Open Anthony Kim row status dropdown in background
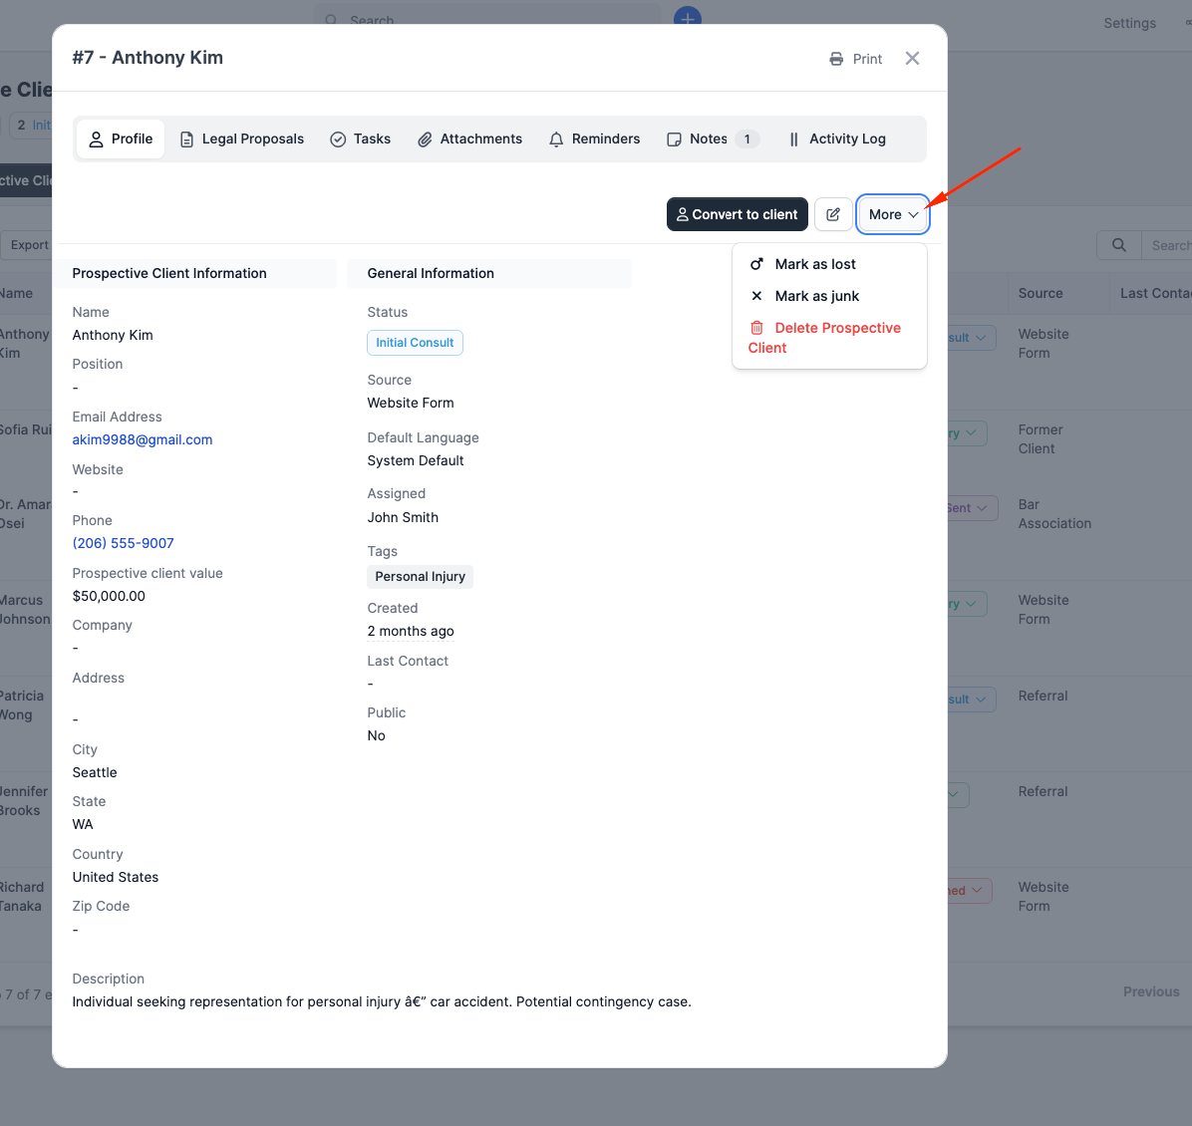 click(x=971, y=338)
